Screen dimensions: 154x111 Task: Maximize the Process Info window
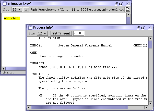coord(144,27)
